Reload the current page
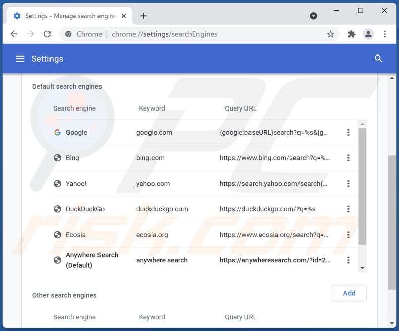 coord(47,34)
